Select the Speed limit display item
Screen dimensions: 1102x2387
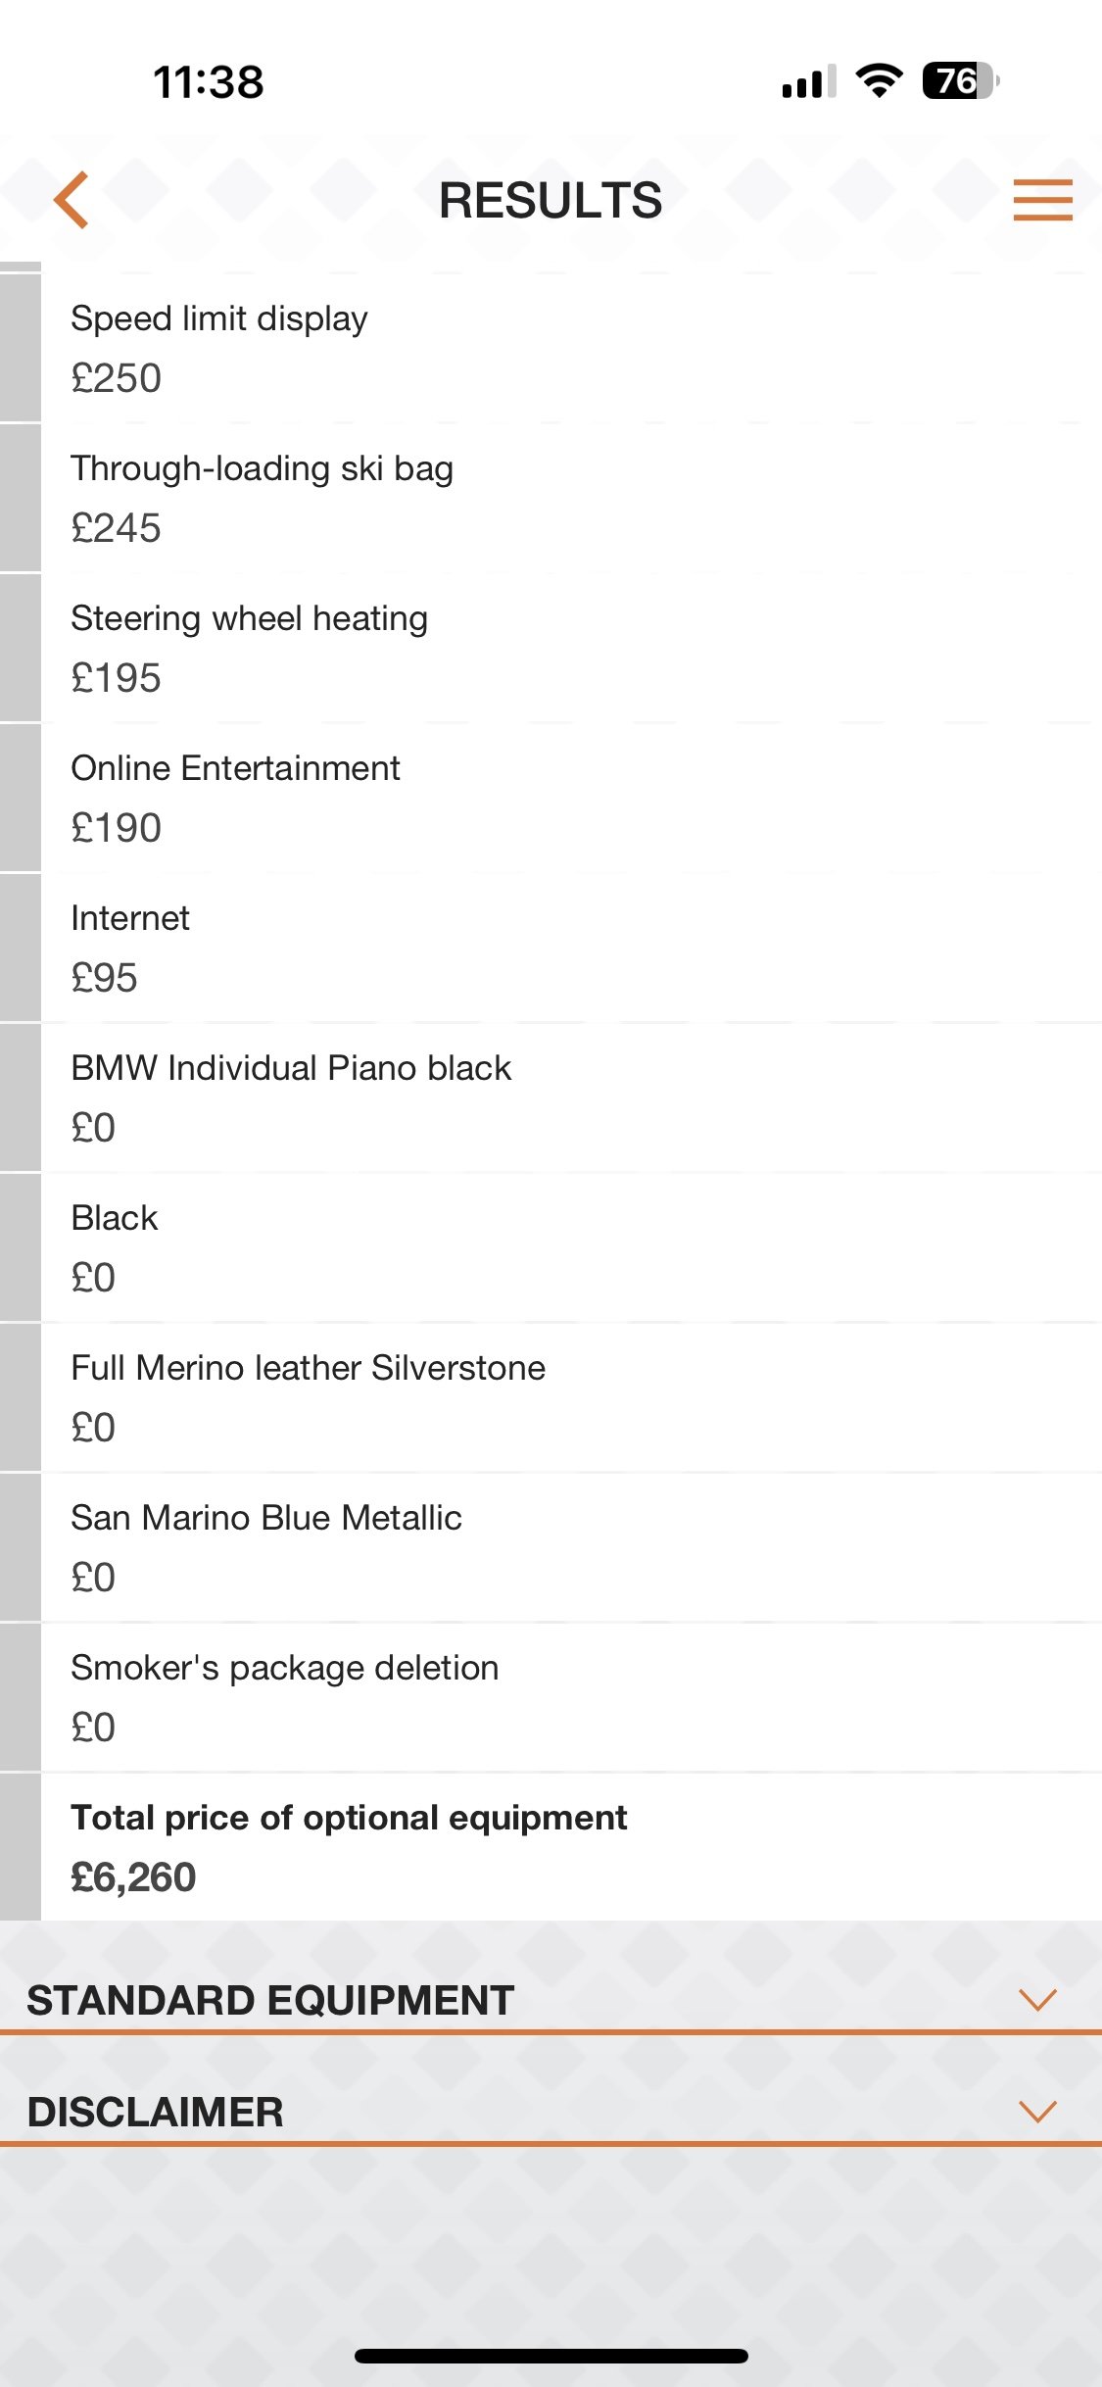point(219,347)
